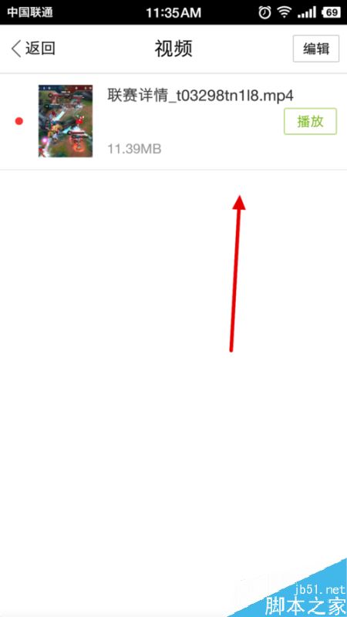Tap the tail end of the red arrow

click(x=231, y=349)
